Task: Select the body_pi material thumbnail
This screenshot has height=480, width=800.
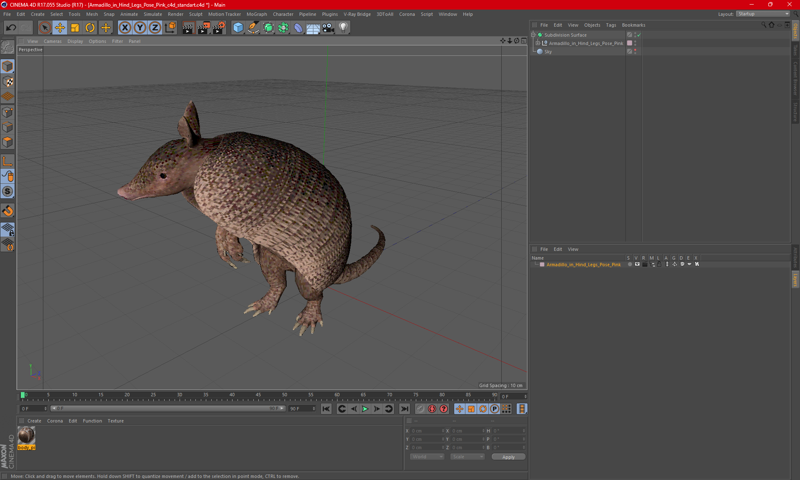Action: 26,436
